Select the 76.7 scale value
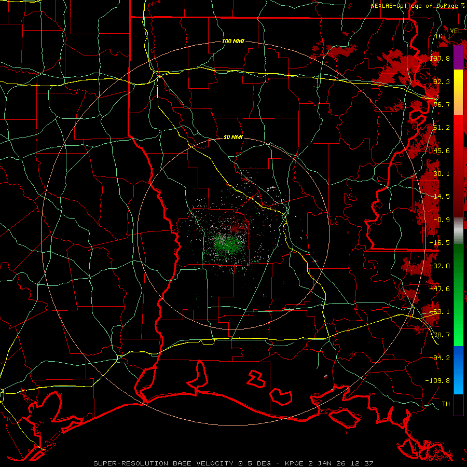 (x=442, y=104)
